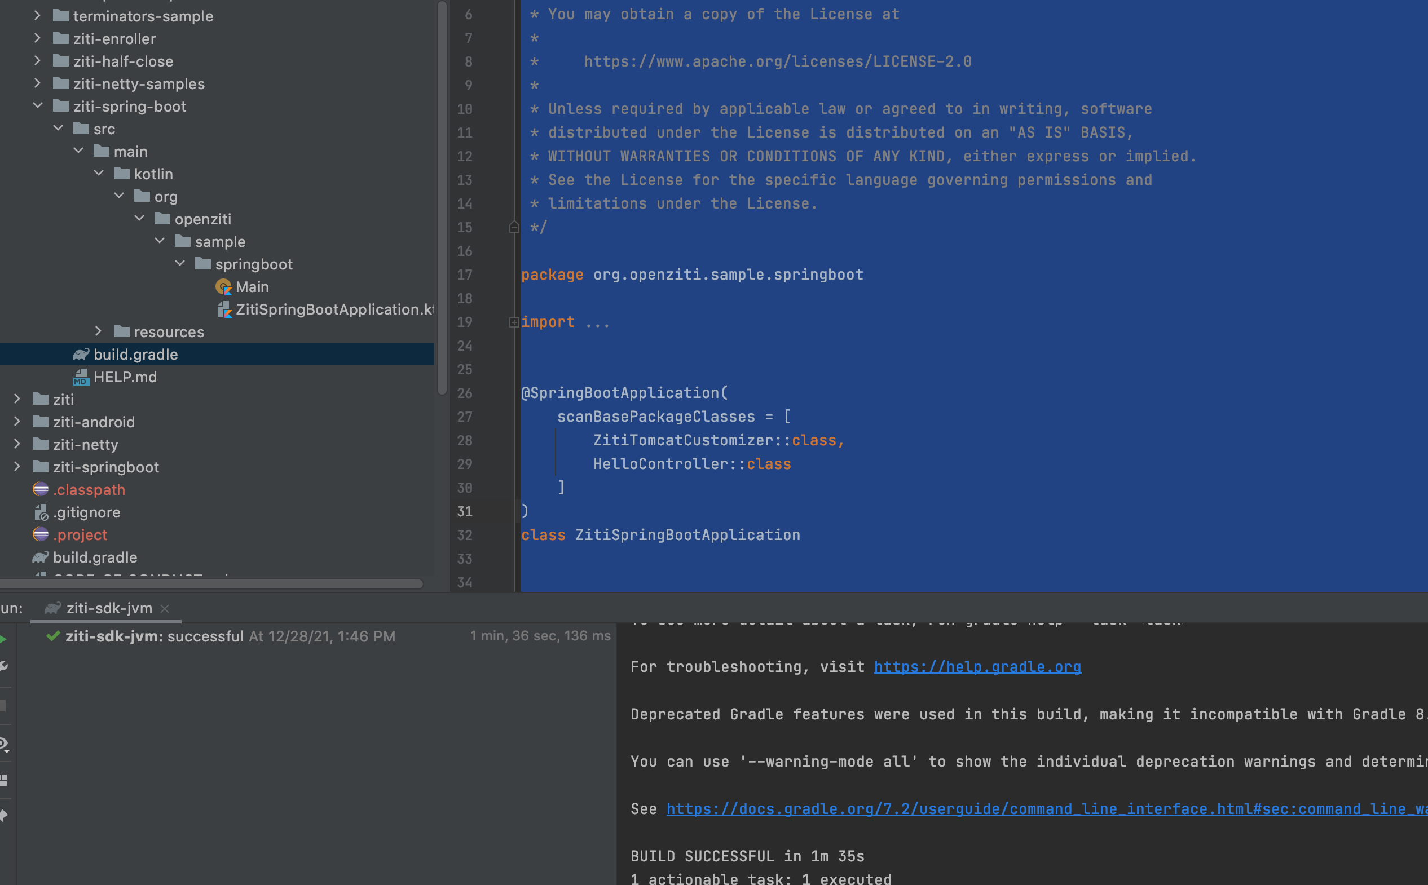Image resolution: width=1428 pixels, height=885 pixels.
Task: Click the wrench settings icon in Run toolbar
Action: 3,666
